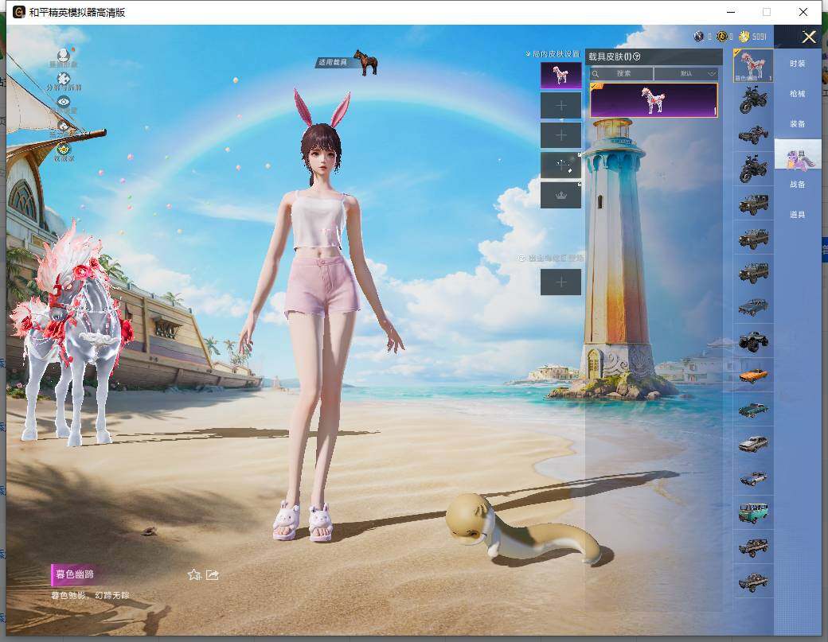Screen dimensions: 828x642
Task: Click the 载具皮肤 help question mark
Action: coord(637,56)
